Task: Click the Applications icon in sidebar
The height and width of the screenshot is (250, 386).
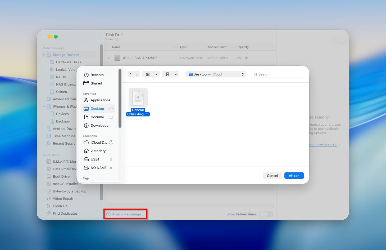Action: [x=86, y=100]
